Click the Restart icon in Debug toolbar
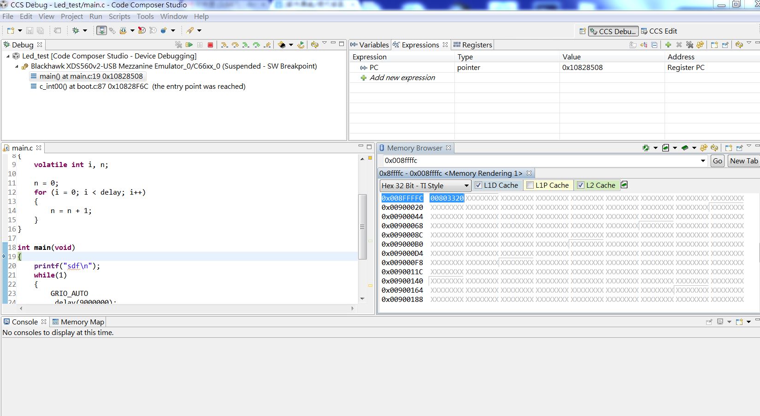 [300, 45]
